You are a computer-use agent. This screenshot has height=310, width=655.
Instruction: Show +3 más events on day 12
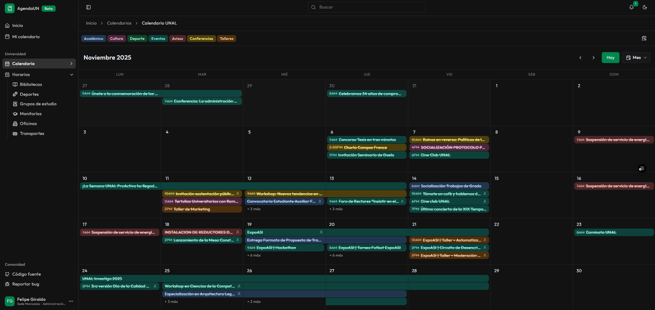coord(254,209)
